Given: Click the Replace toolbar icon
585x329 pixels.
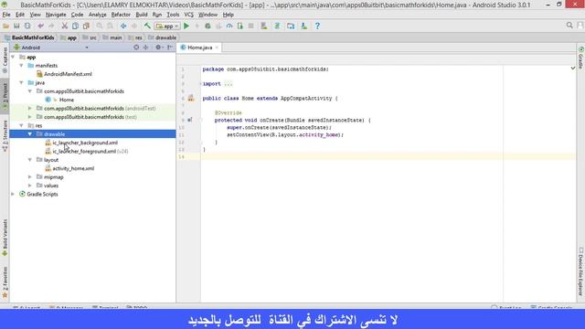Looking at the screenshot, I should click(x=110, y=26).
